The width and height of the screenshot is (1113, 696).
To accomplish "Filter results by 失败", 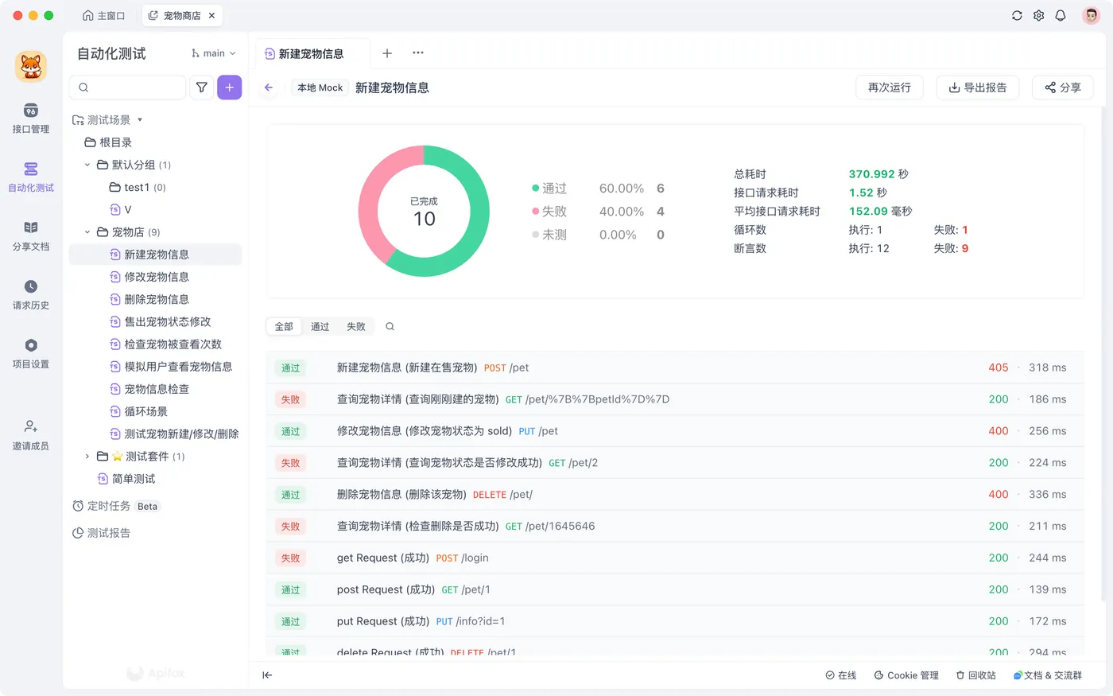I will [x=356, y=326].
